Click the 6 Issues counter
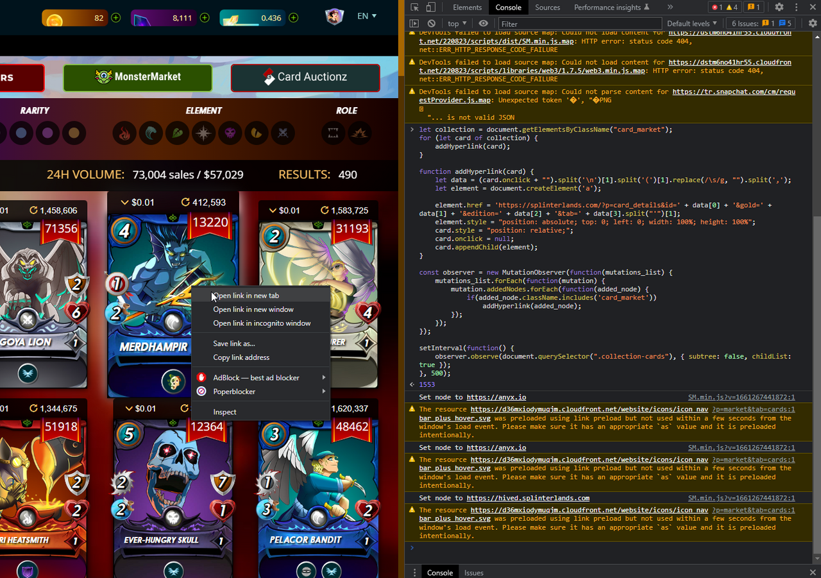 761,23
